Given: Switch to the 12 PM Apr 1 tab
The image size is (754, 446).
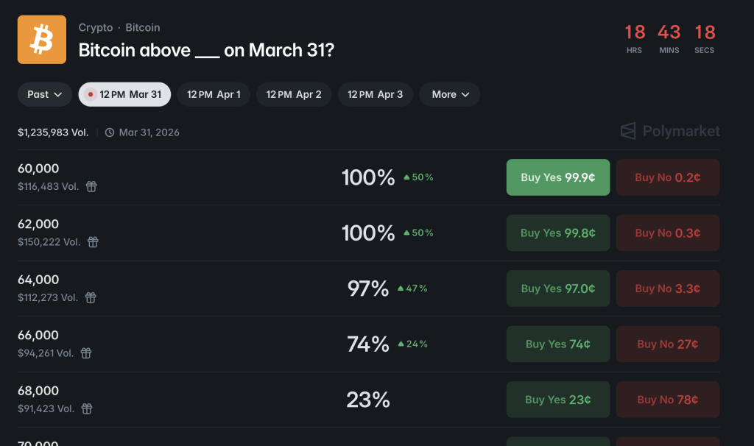Looking at the screenshot, I should (x=214, y=94).
